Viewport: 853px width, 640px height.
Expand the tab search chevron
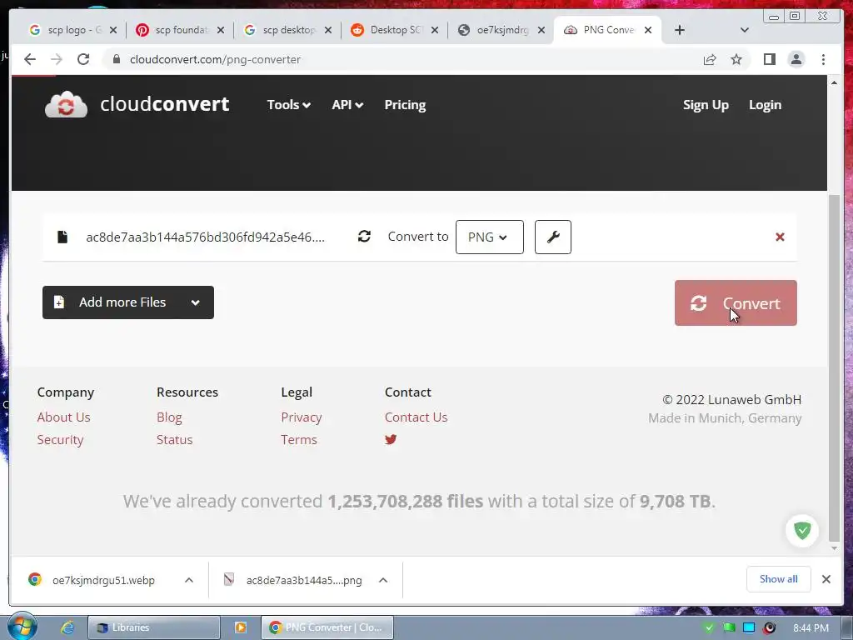coord(745,30)
